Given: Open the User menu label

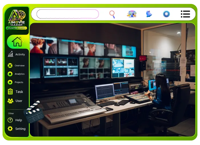Looking at the screenshot, I should click(x=19, y=101).
